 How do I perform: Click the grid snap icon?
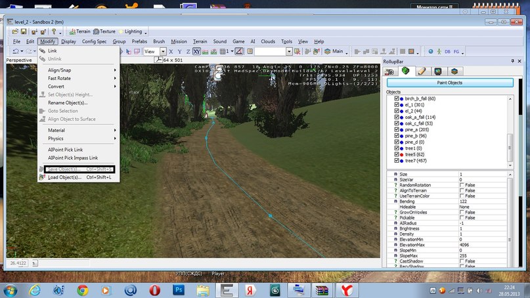(223, 51)
